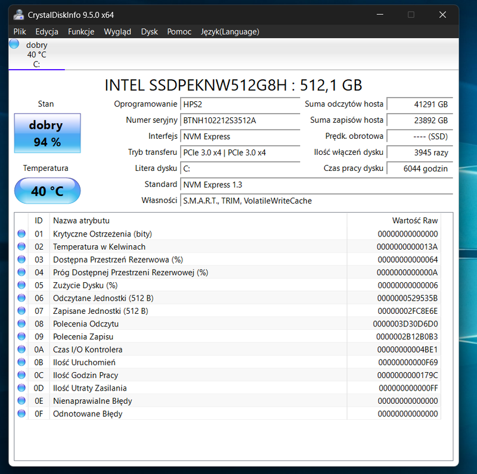Viewport: 477px width, 474px height.
Task: Select 'Temperatura w Kelwinach' attribute text
Action: pyautogui.click(x=99, y=247)
